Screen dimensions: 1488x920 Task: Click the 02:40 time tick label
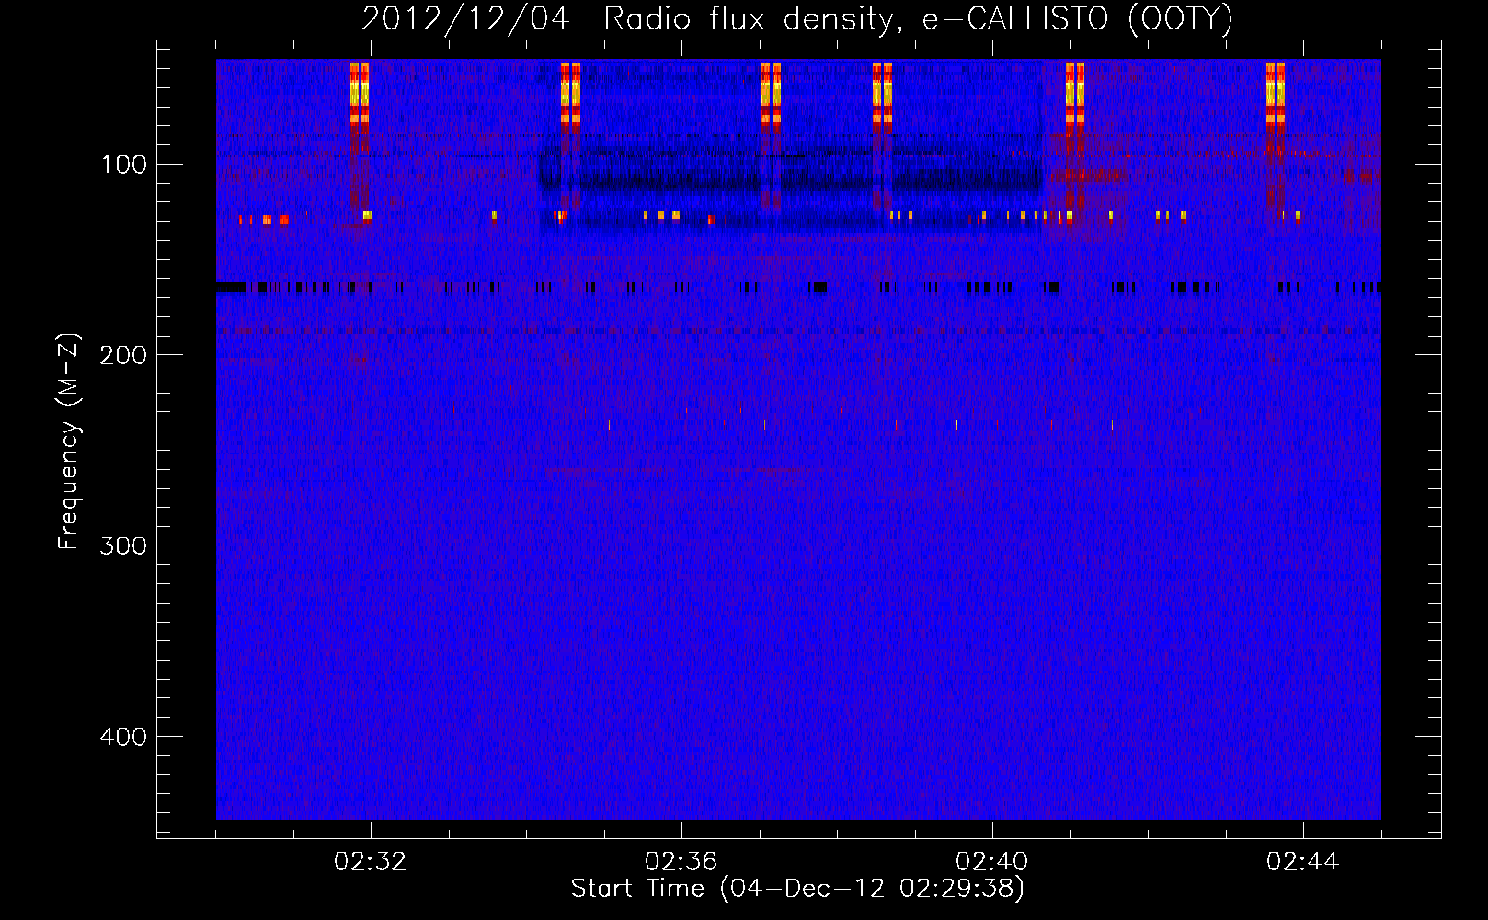992,861
